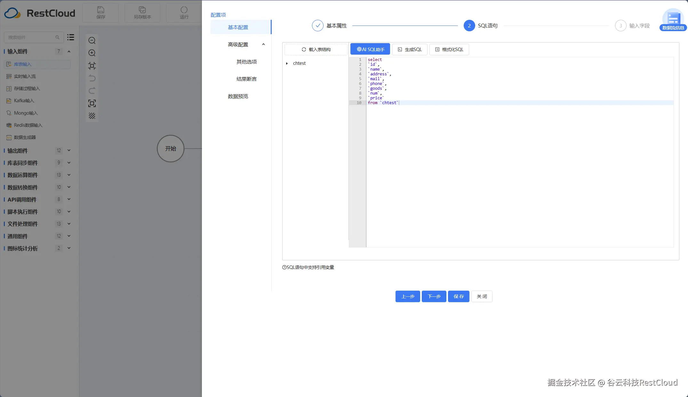Click the undo arrow icon
688x397 pixels.
click(x=92, y=78)
